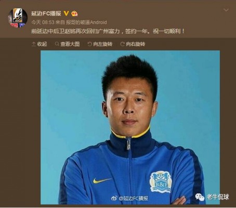236x208 pixels.
Task: Click the post text about 赵铭
Action: (108, 31)
